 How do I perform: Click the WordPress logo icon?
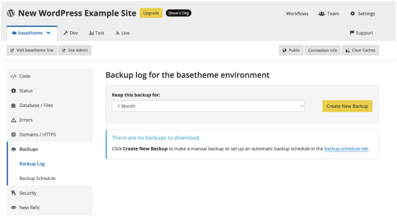tap(11, 13)
